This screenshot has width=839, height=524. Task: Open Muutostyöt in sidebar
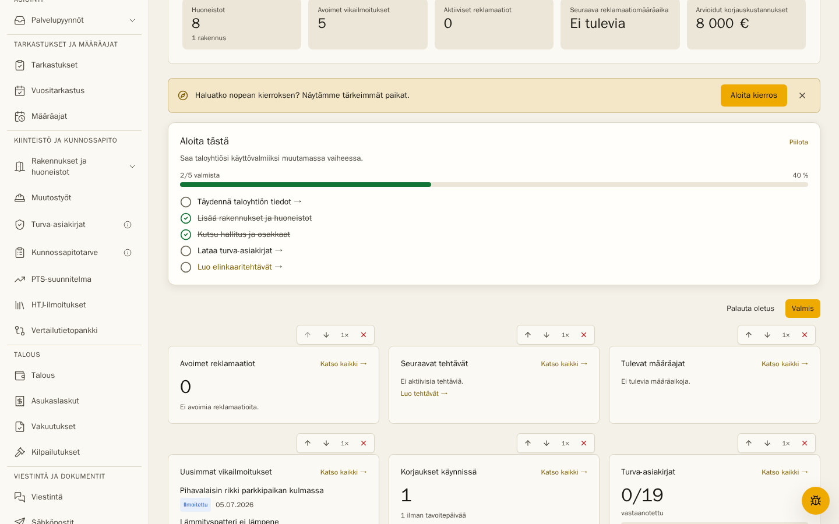(x=74, y=198)
